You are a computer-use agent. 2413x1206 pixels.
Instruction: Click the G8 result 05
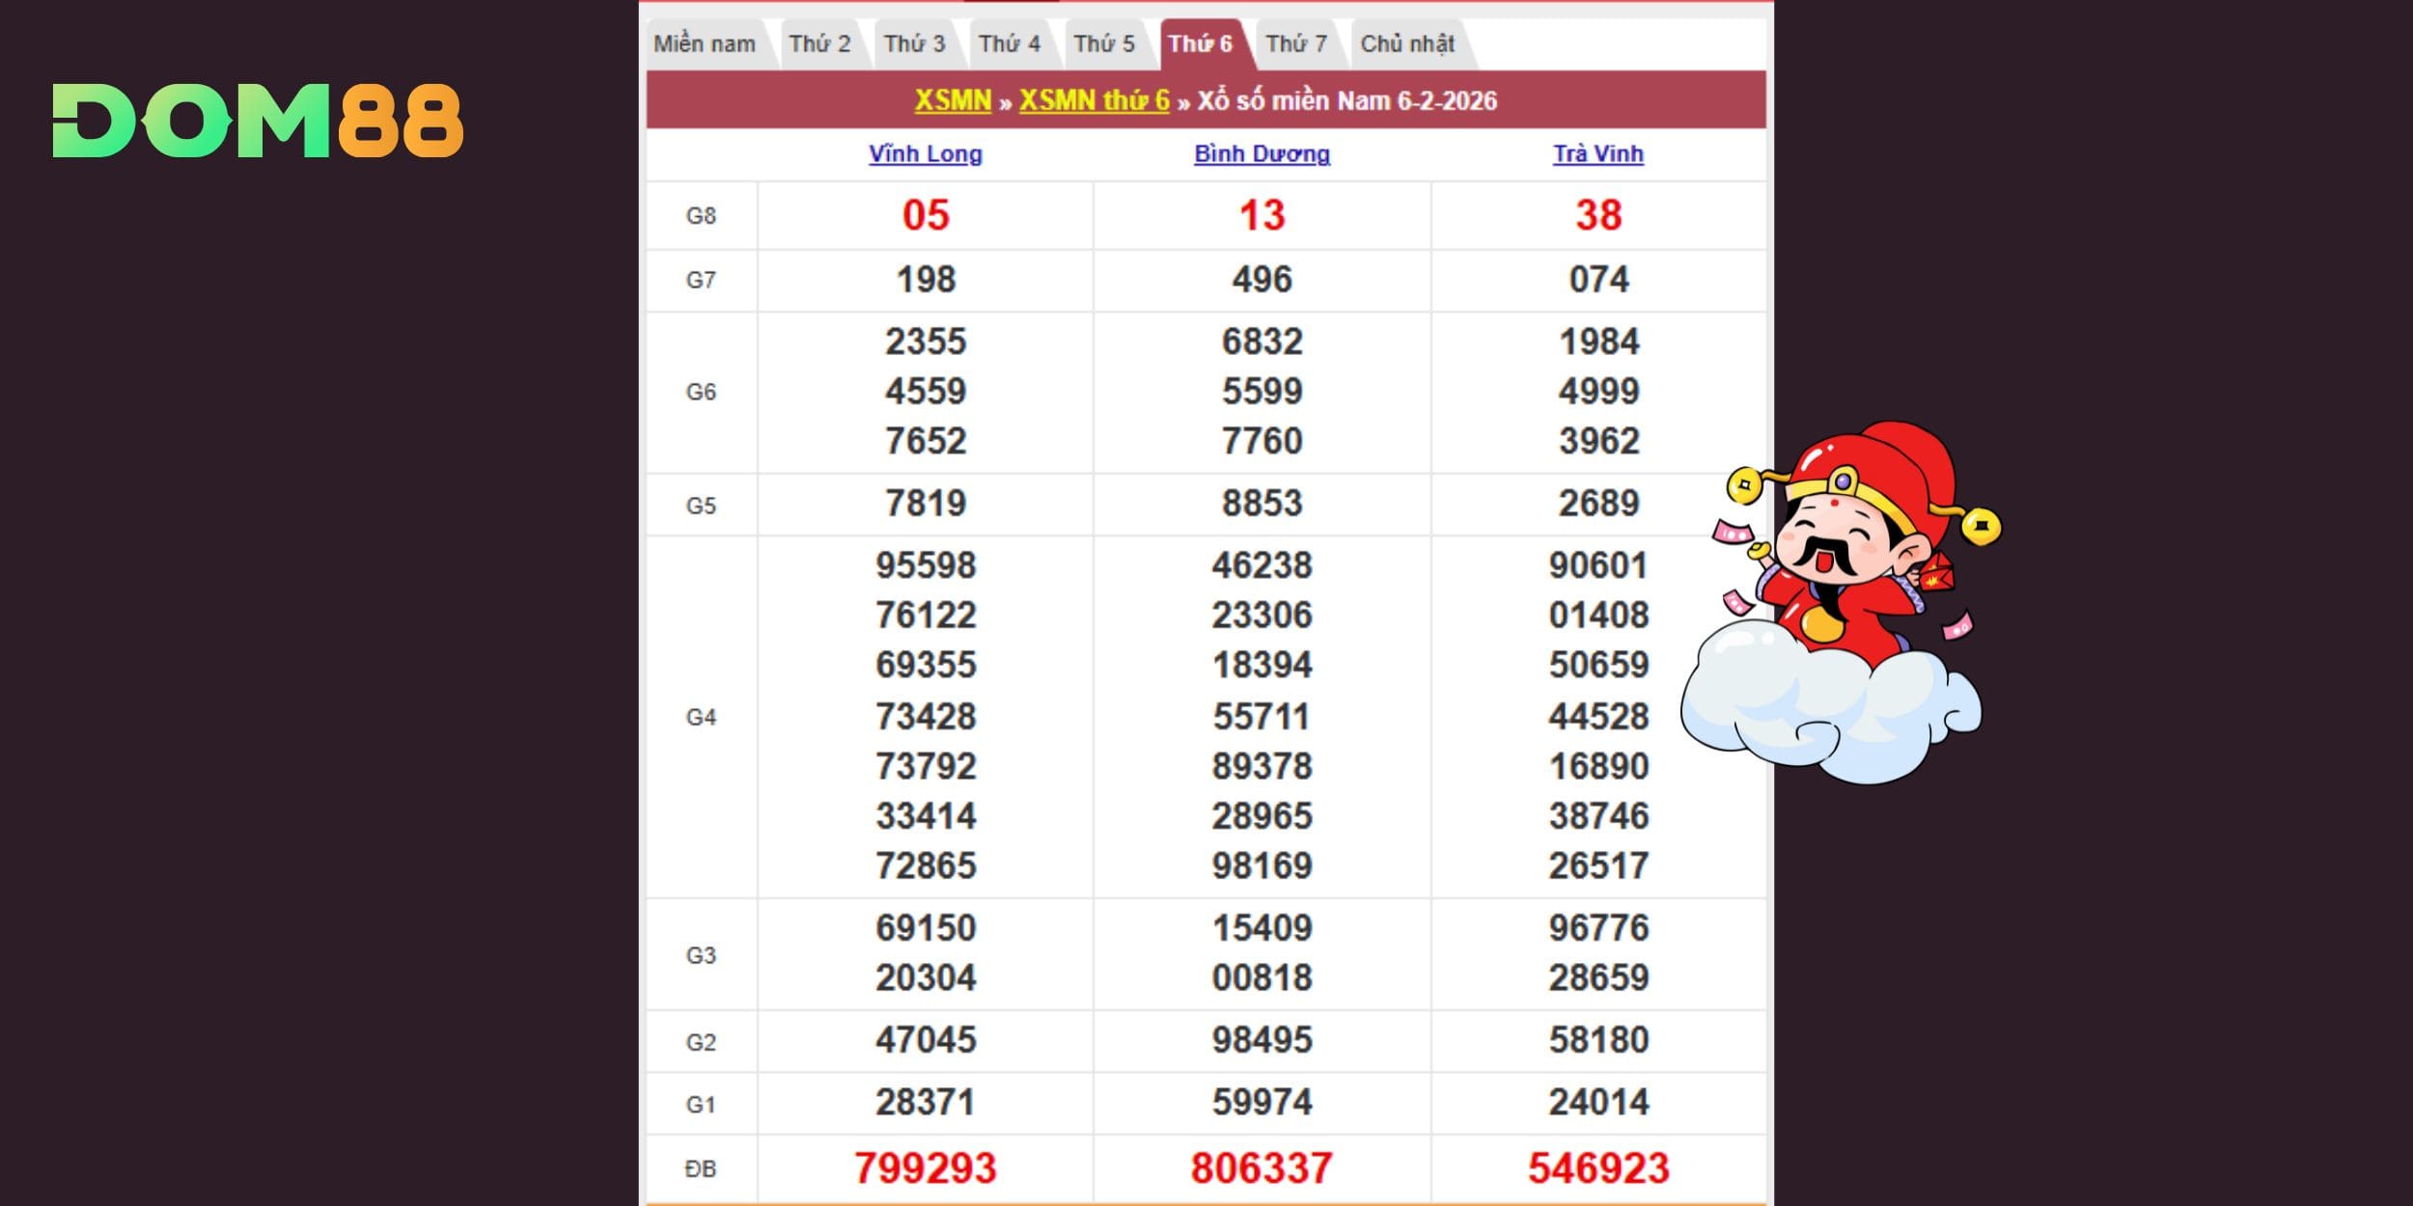coord(925,215)
